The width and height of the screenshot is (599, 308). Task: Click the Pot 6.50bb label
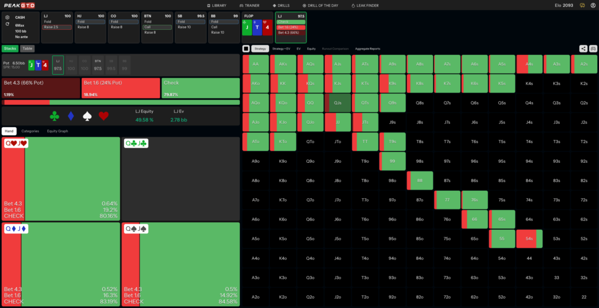tap(14, 62)
